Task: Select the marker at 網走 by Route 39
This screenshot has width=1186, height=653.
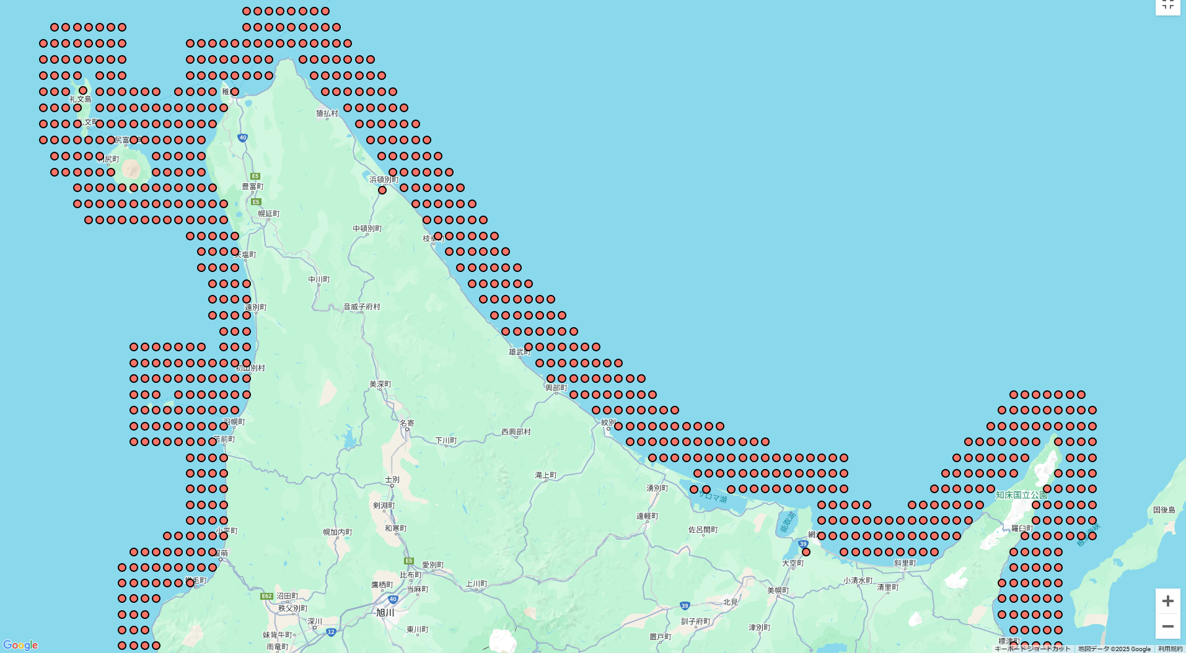Action: click(806, 552)
